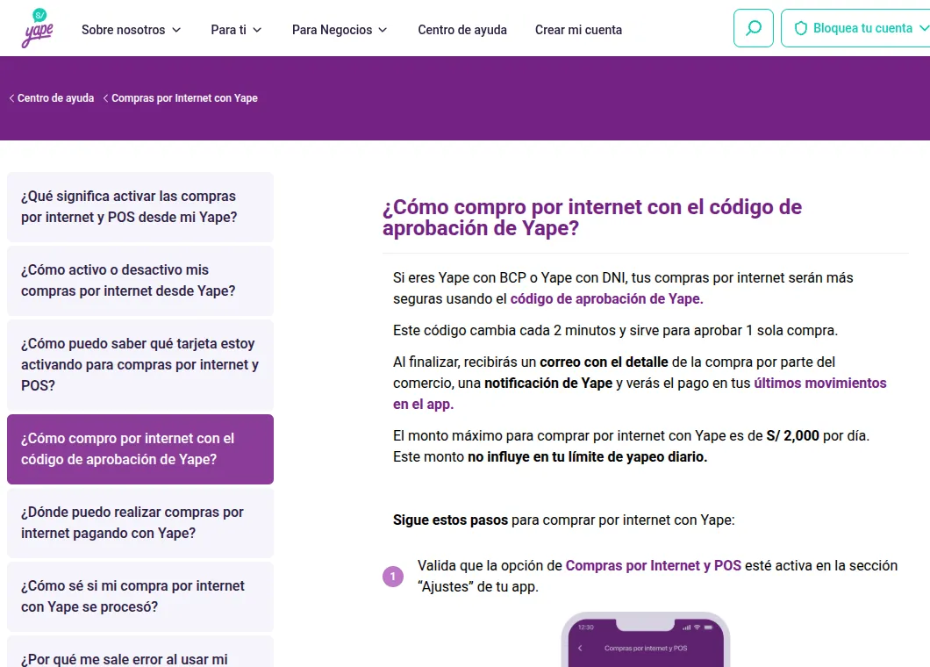Image resolution: width=930 pixels, height=667 pixels.
Task: Click the phone mockup image
Action: coord(646,640)
